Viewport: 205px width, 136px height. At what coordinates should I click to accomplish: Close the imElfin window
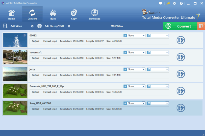[x=202, y=3]
